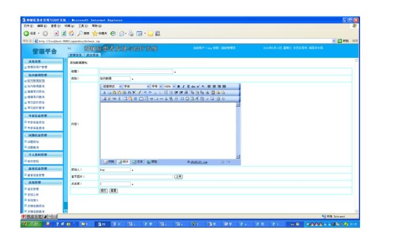The height and width of the screenshot is (249, 398).
Task: Insert a numbered list in the editor
Action: tap(167, 92)
